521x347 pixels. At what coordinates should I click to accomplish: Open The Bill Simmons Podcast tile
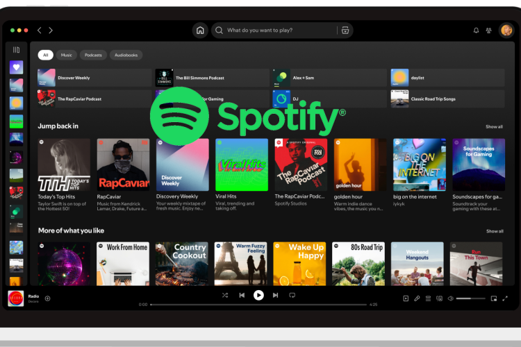point(213,78)
